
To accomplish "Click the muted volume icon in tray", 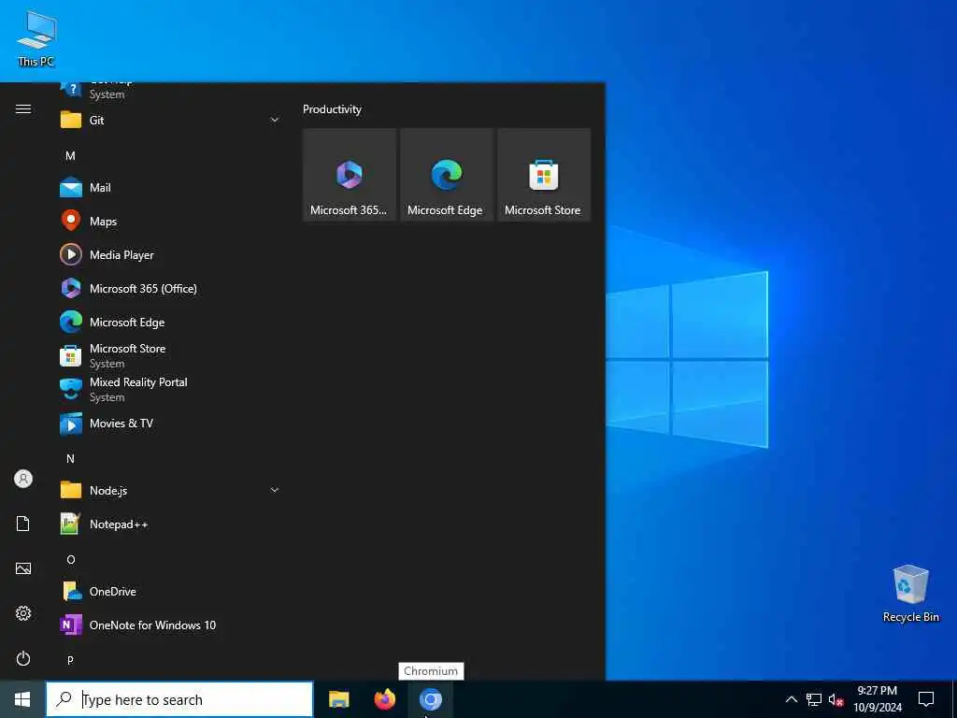I will [836, 699].
